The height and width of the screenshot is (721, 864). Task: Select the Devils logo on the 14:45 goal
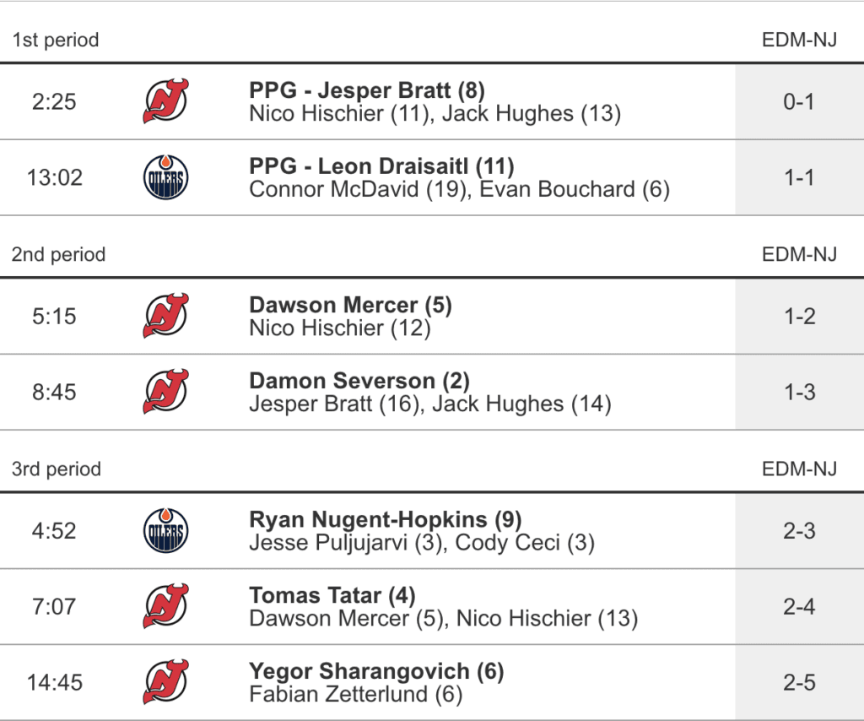click(x=165, y=682)
